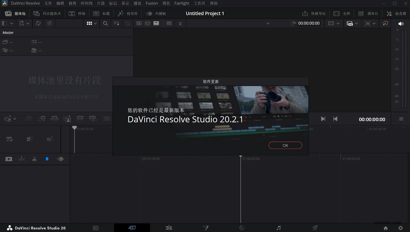Click OK in the software update dialog
Viewport: 410px width, 232px height.
285,145
